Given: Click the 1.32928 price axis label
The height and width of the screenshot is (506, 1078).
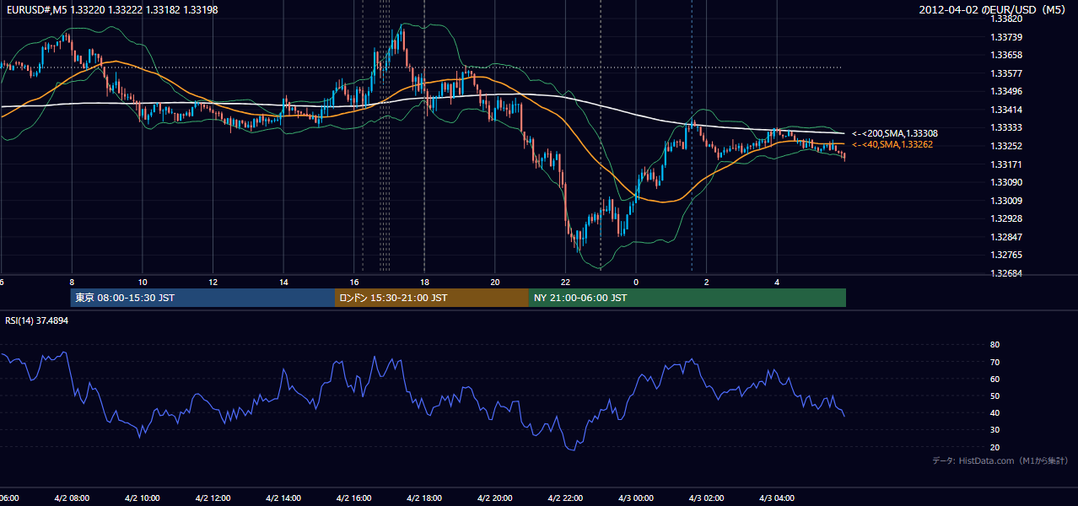Looking at the screenshot, I should coord(1006,218).
